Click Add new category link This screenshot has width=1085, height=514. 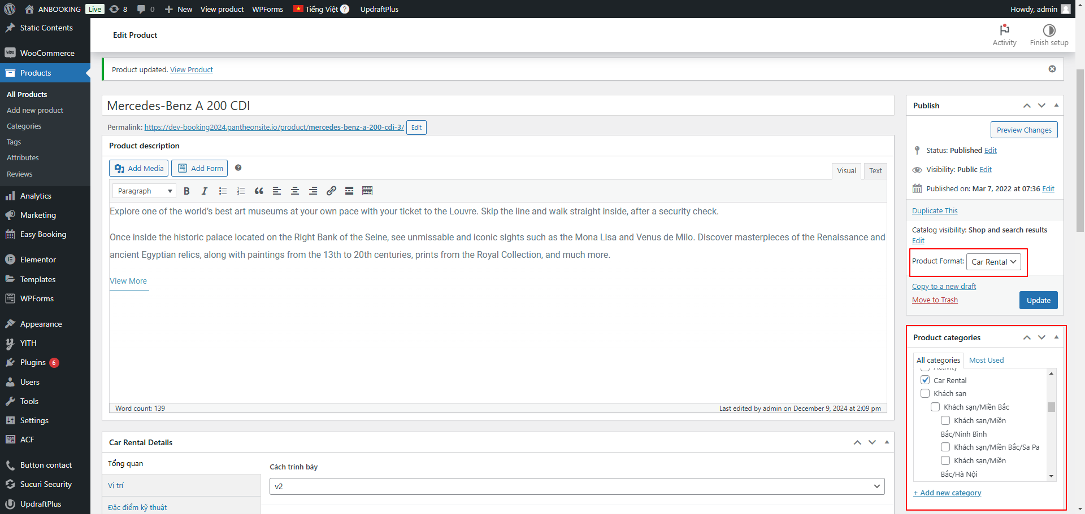pos(947,493)
